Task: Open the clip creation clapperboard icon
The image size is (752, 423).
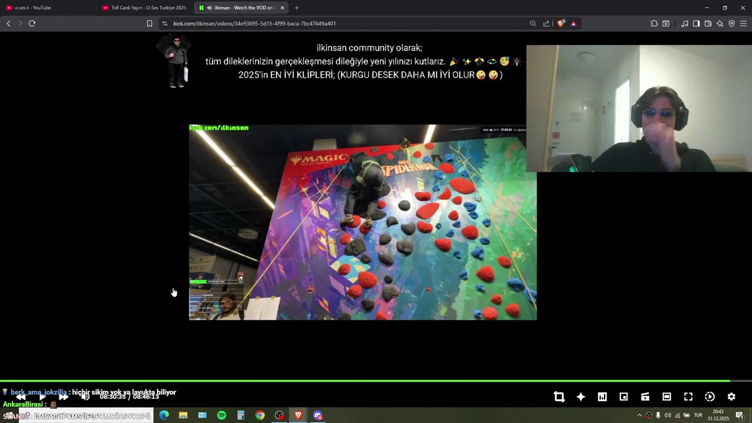Action: point(645,397)
